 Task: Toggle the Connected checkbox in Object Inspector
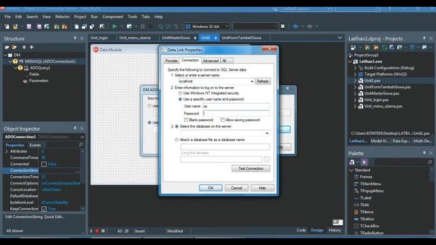(44, 164)
